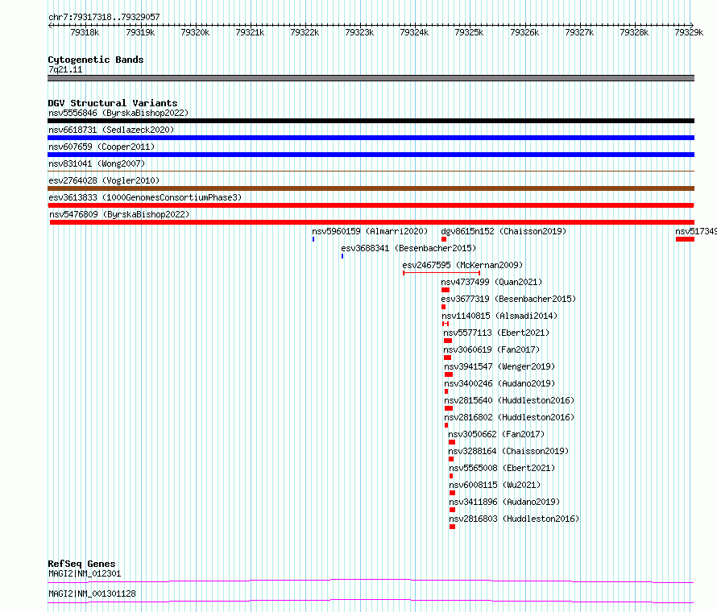Select the 7q21.11 cytogenetic band bar

[x=371, y=78]
